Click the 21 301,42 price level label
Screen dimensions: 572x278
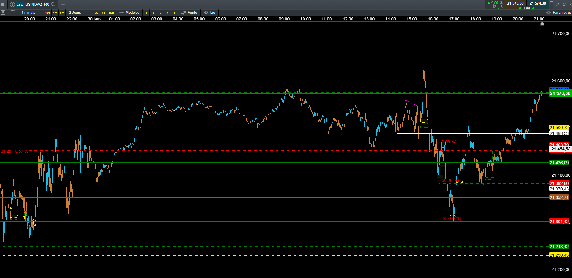pyautogui.click(x=559, y=222)
